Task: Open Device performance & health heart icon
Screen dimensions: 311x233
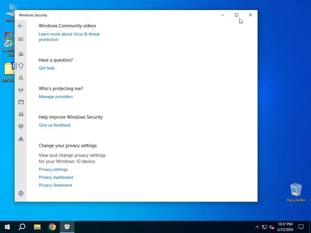Action: click(x=21, y=126)
